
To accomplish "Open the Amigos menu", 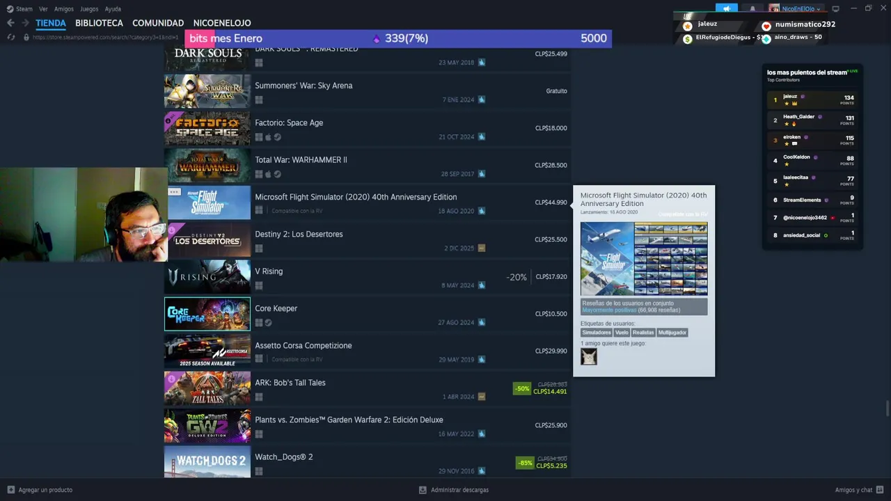I will pyautogui.click(x=64, y=9).
